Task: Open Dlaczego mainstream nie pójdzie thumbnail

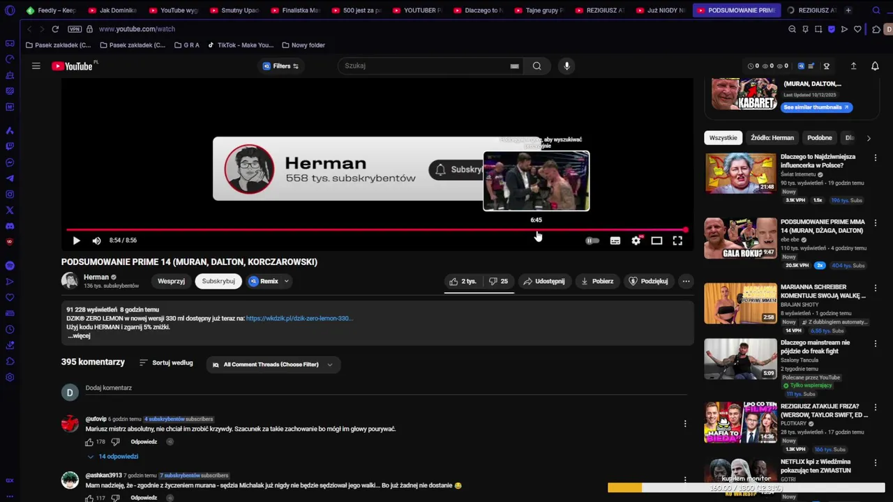Action: pos(740,358)
